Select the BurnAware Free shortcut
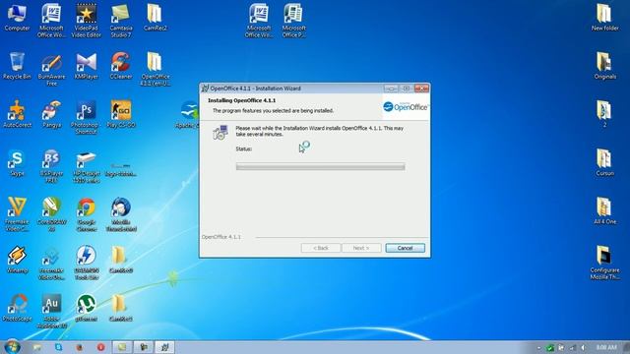The width and height of the screenshot is (630, 354). pos(51,69)
